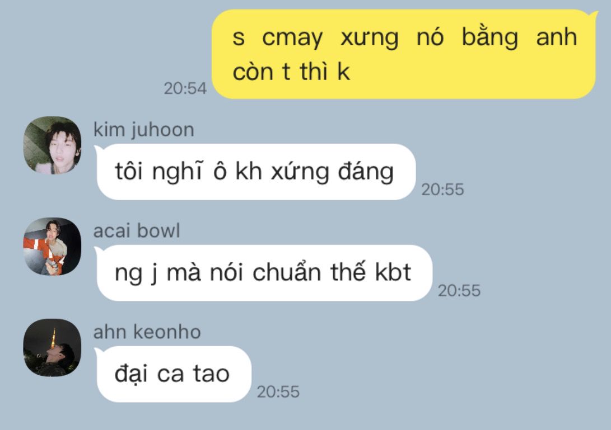Click the 20:55 timestamp after ahn keonho's message
611x430 pixels.
click(278, 392)
